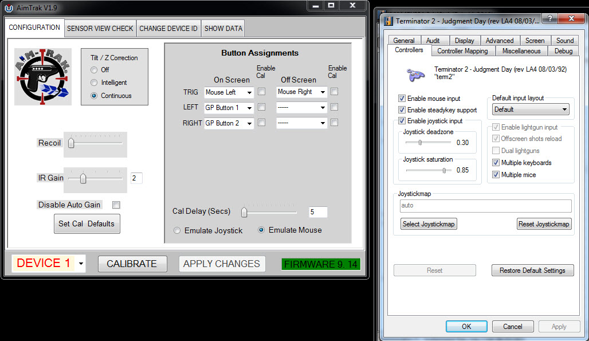This screenshot has height=341, width=589.
Task: Toggle Enable Cal for TRIG off screen
Action: click(x=334, y=91)
